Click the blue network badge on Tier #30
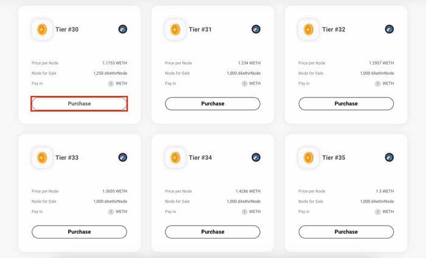This screenshot has height=258, width=426. (122, 29)
